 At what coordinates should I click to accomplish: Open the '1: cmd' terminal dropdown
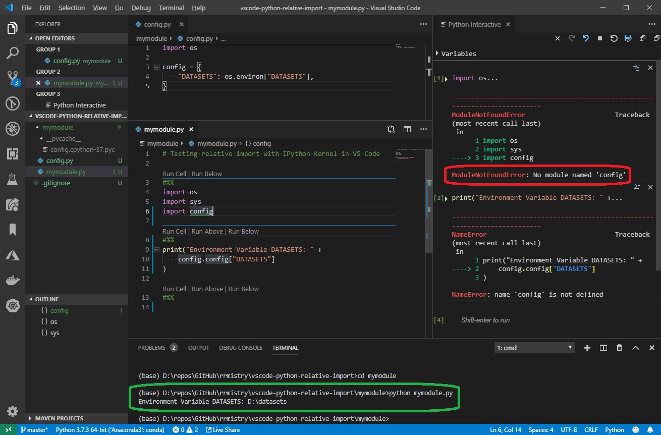pyautogui.click(x=534, y=347)
